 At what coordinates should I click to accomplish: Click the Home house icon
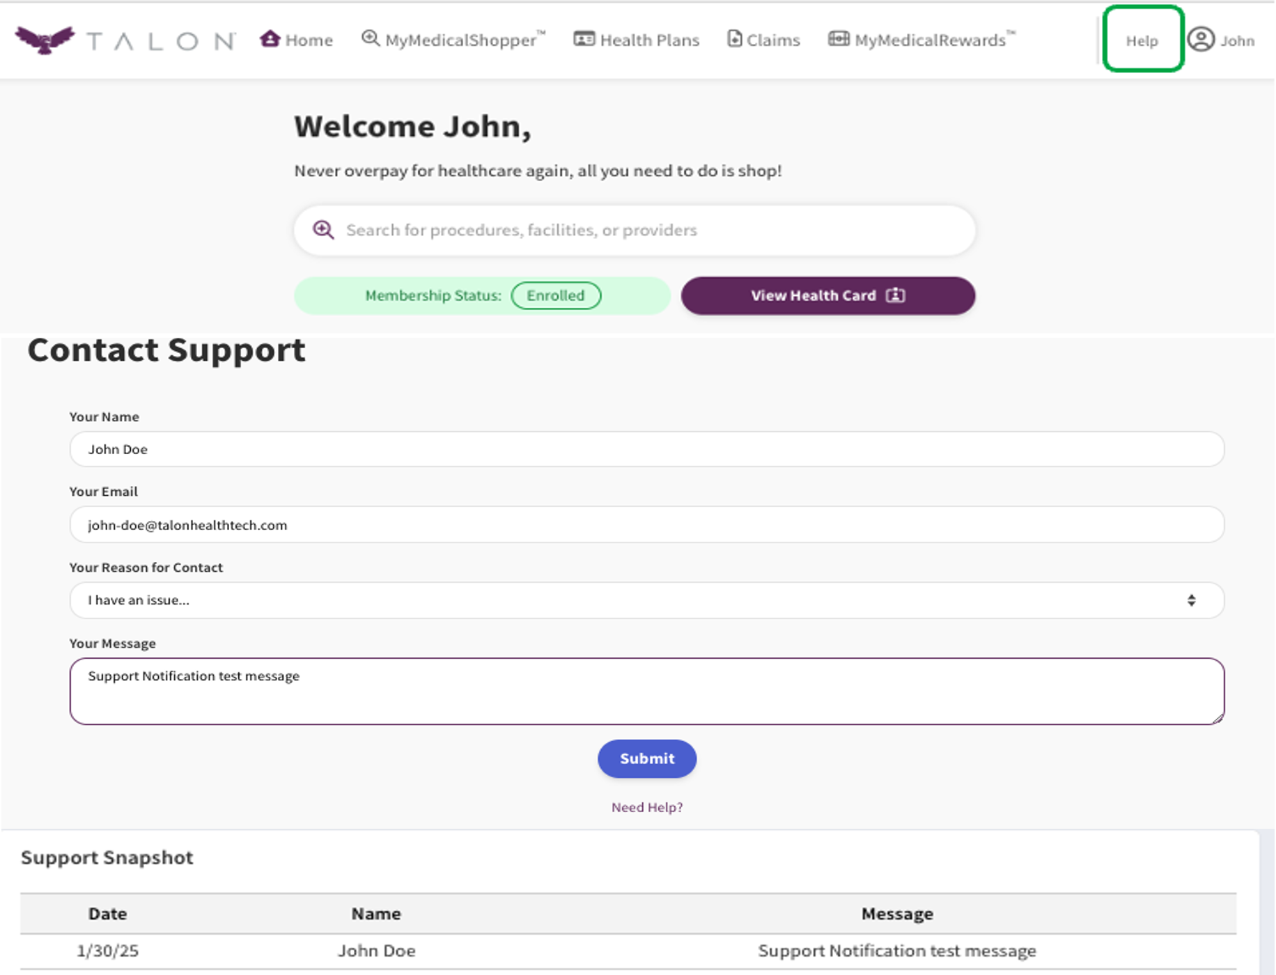270,39
